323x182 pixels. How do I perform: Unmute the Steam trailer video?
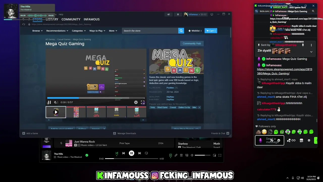[x=56, y=102]
